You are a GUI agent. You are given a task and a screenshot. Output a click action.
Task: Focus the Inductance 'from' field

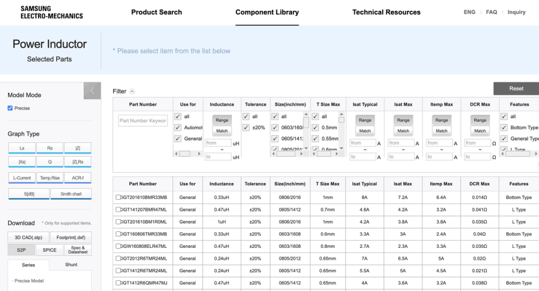click(x=218, y=143)
